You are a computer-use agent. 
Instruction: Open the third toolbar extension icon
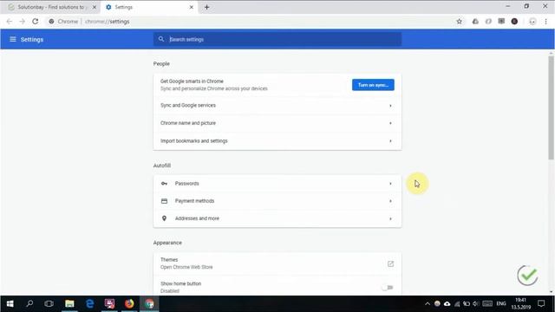coord(501,22)
